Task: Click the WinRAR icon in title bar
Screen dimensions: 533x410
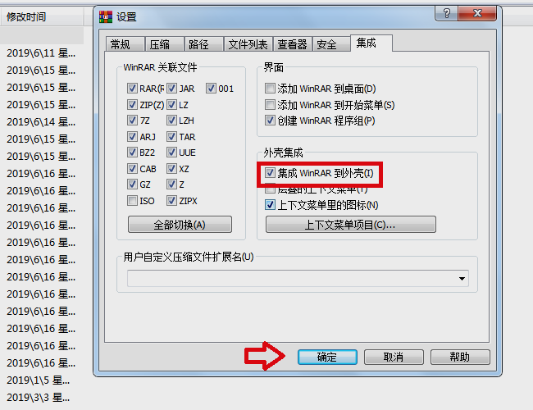Action: 106,16
